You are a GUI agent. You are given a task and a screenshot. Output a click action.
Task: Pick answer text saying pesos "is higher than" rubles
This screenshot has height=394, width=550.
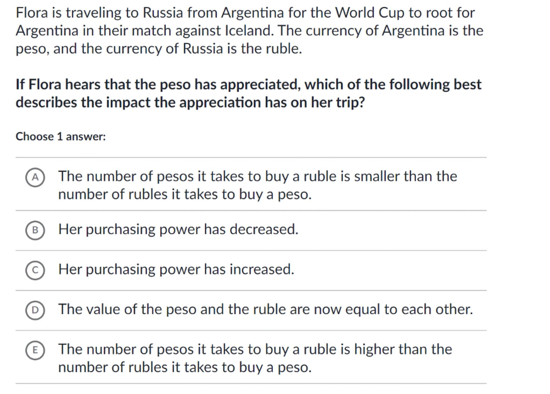coord(255,358)
